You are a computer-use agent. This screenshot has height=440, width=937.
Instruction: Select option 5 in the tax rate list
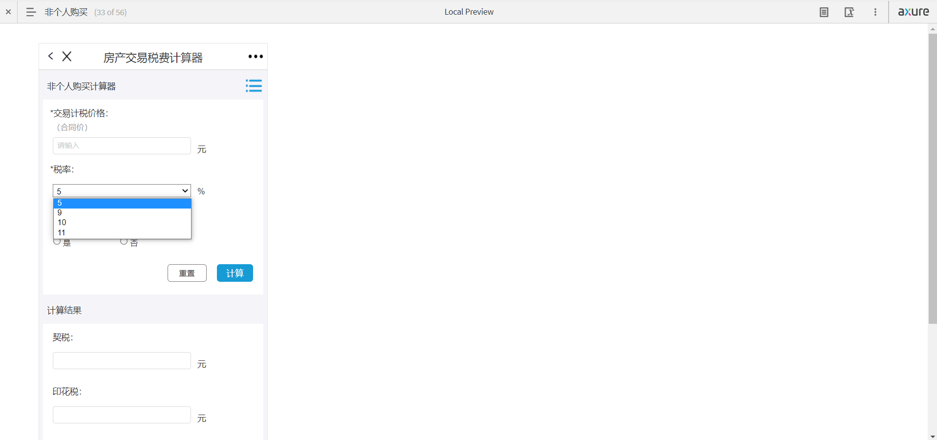pos(122,203)
